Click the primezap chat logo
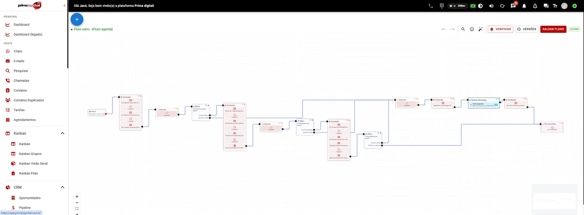 pyautogui.click(x=30, y=5)
